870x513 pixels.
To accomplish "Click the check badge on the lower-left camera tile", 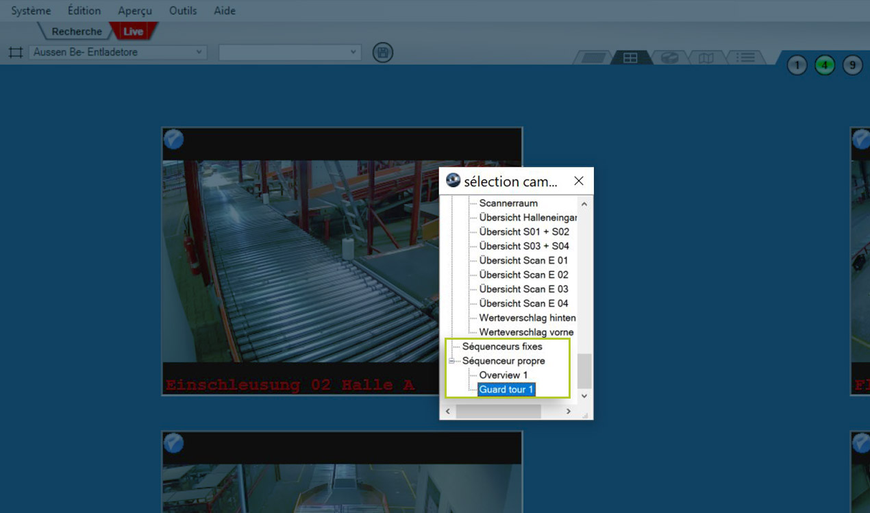I will click(x=174, y=443).
